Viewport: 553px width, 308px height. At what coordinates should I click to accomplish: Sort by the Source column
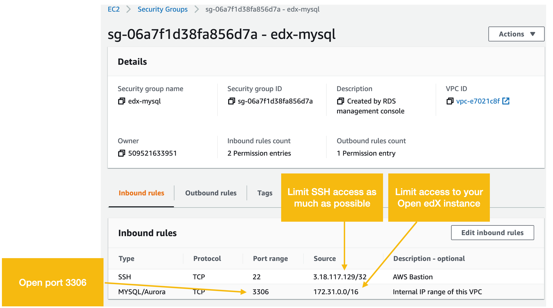point(324,258)
